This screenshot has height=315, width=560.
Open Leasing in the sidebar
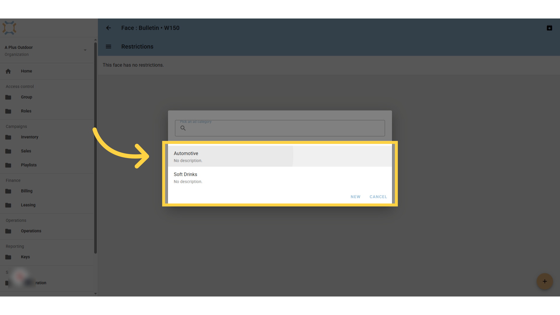(47, 205)
